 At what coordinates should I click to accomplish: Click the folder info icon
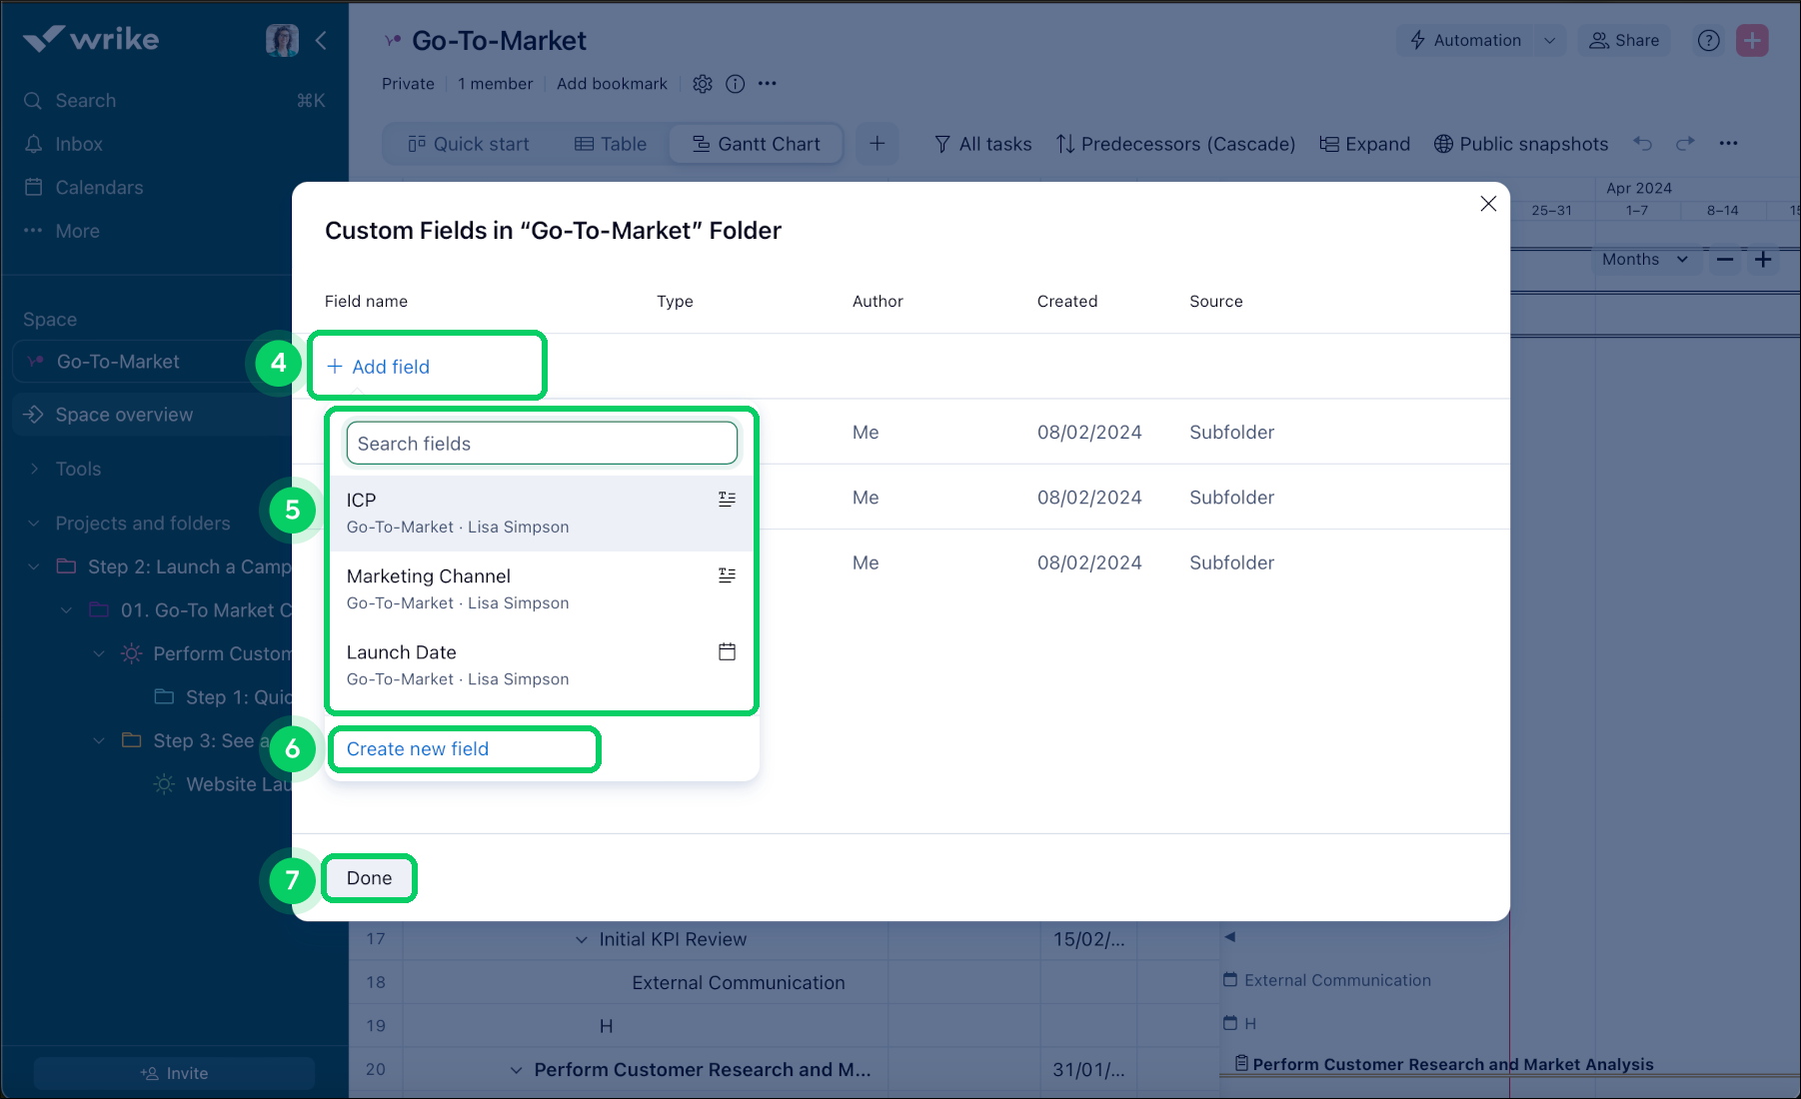736,84
